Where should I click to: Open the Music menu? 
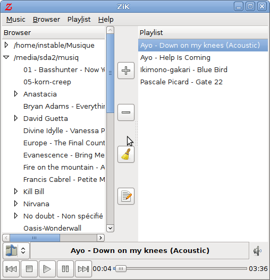[16, 19]
